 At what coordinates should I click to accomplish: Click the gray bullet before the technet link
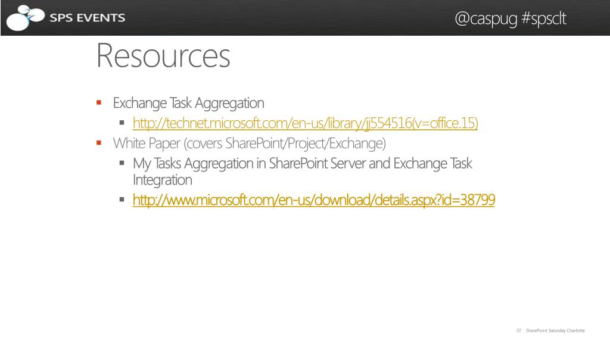(122, 123)
